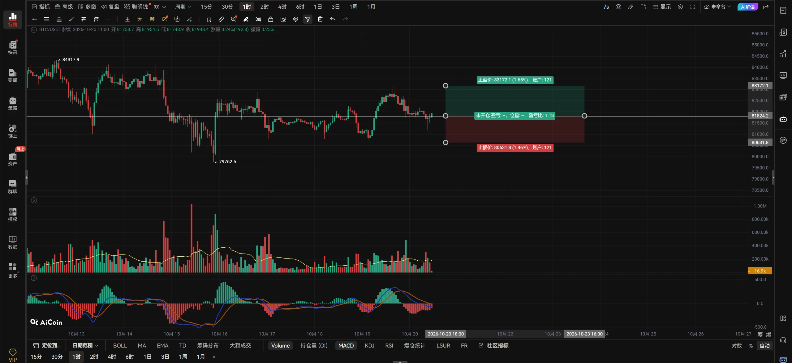Image resolution: width=792 pixels, height=363 pixels.
Task: Open the 数据 data sidebar icon
Action: 13,242
